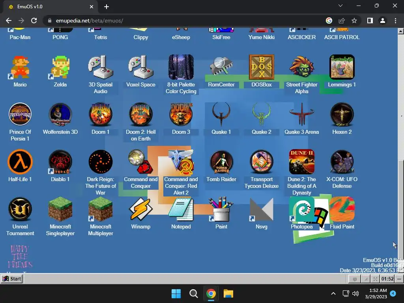This screenshot has width=404, height=303.
Task: Launch the Paint brushes icon
Action: [x=221, y=209]
